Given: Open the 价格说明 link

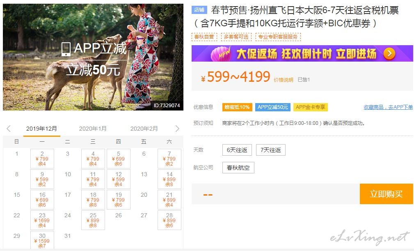Looking at the screenshot, I should coord(283,80).
